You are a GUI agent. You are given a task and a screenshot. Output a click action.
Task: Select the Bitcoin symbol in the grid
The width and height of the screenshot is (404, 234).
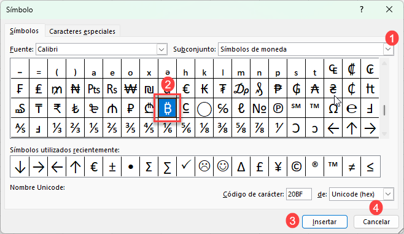click(168, 108)
